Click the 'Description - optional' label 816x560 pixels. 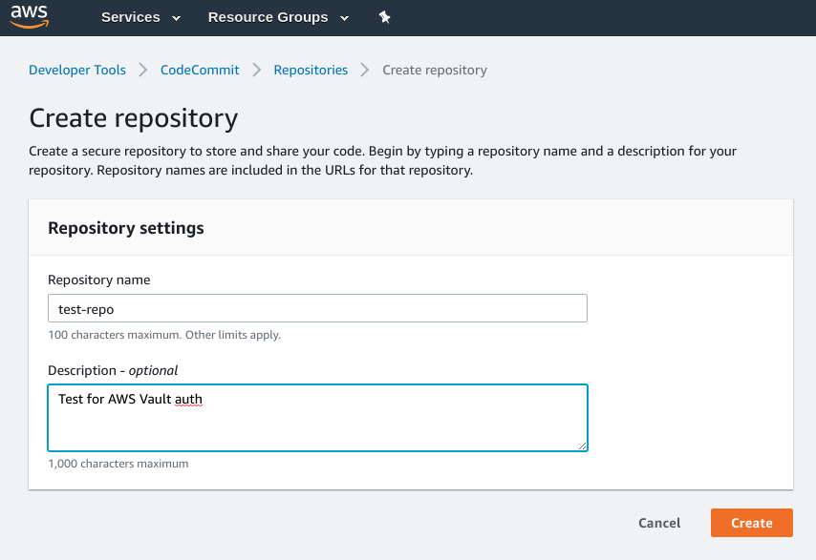click(113, 370)
